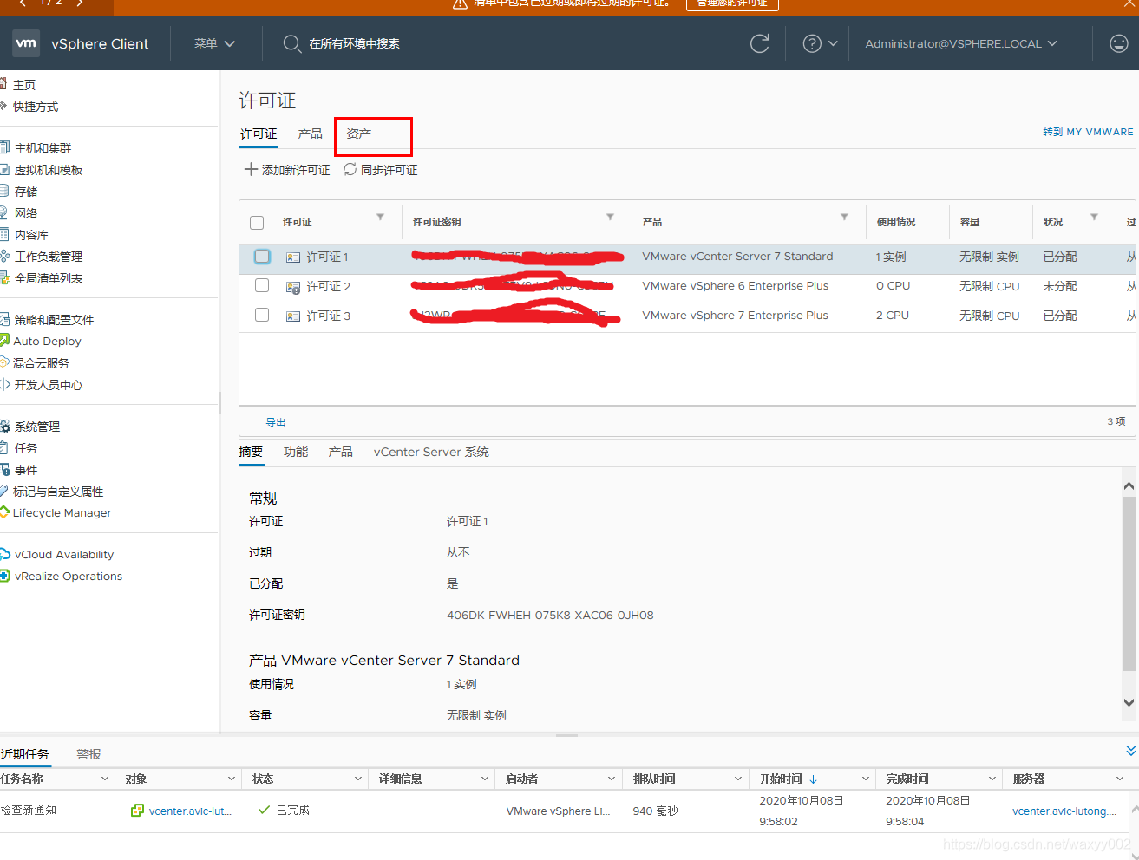Viewport: 1139px width, 860px height.
Task: Click the smiley feedback icon
Action: pyautogui.click(x=1119, y=43)
